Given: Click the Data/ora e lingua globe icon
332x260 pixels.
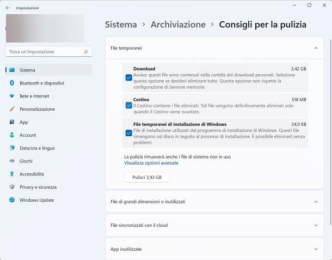Looking at the screenshot, I should (x=12, y=148).
